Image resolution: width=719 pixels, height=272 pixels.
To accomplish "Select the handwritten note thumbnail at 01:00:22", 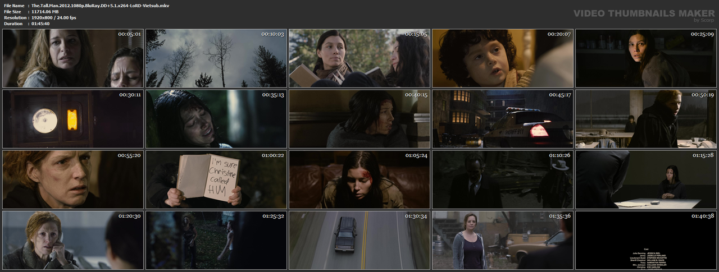I will tap(216, 179).
